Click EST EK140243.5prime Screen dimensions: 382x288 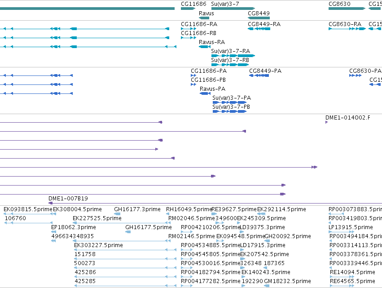(243, 277)
